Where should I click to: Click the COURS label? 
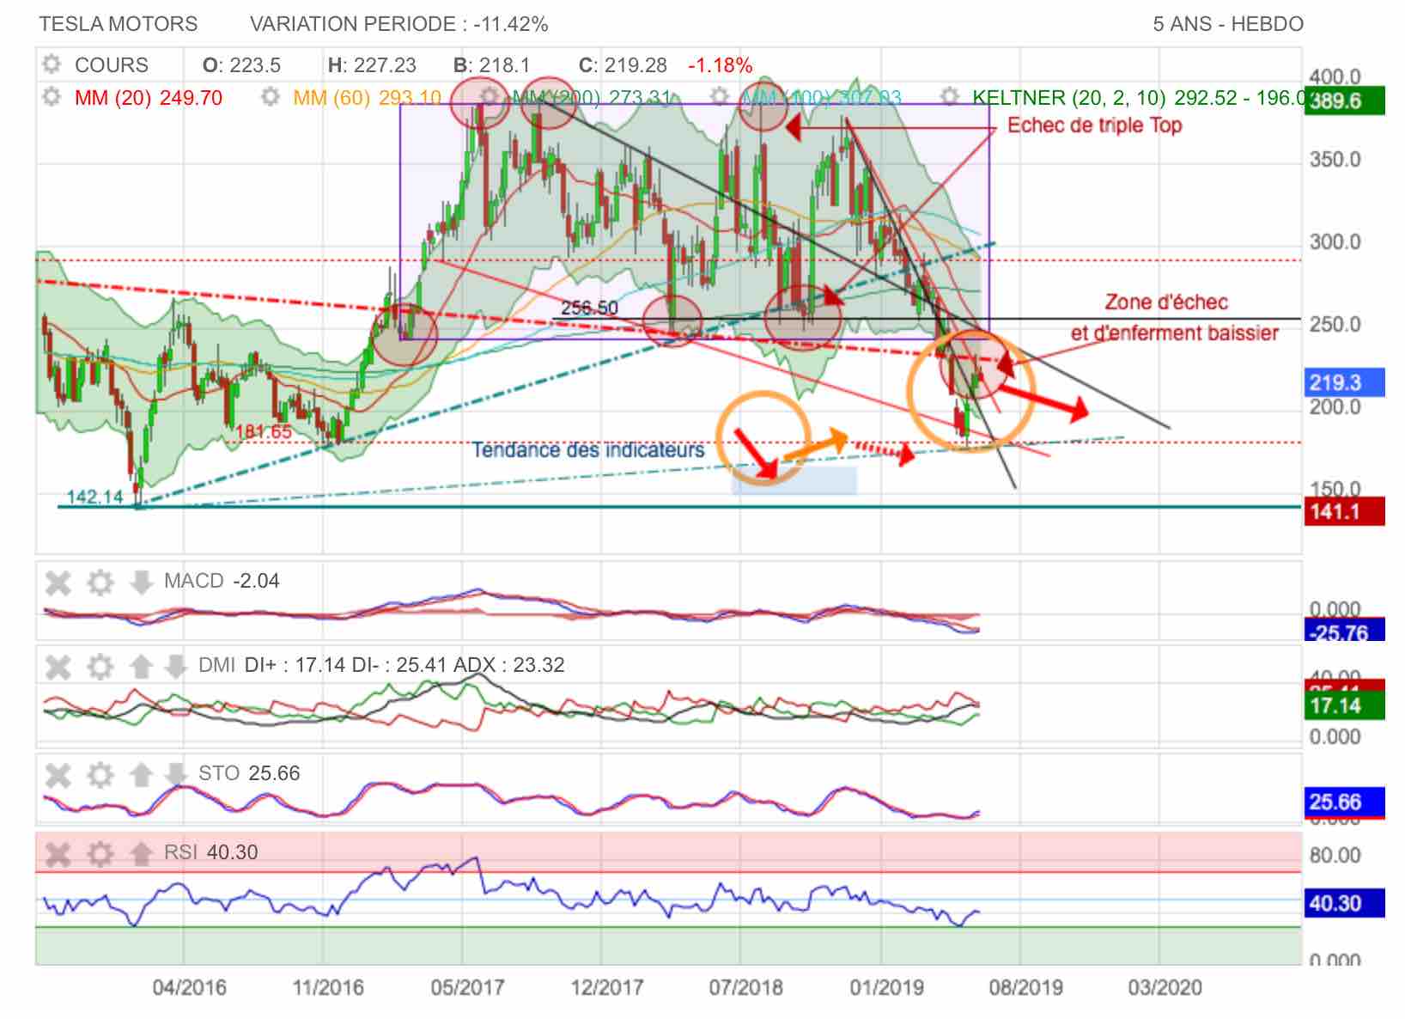(112, 65)
